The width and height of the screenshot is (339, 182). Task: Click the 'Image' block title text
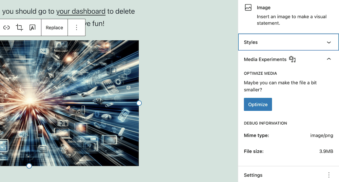tap(263, 7)
